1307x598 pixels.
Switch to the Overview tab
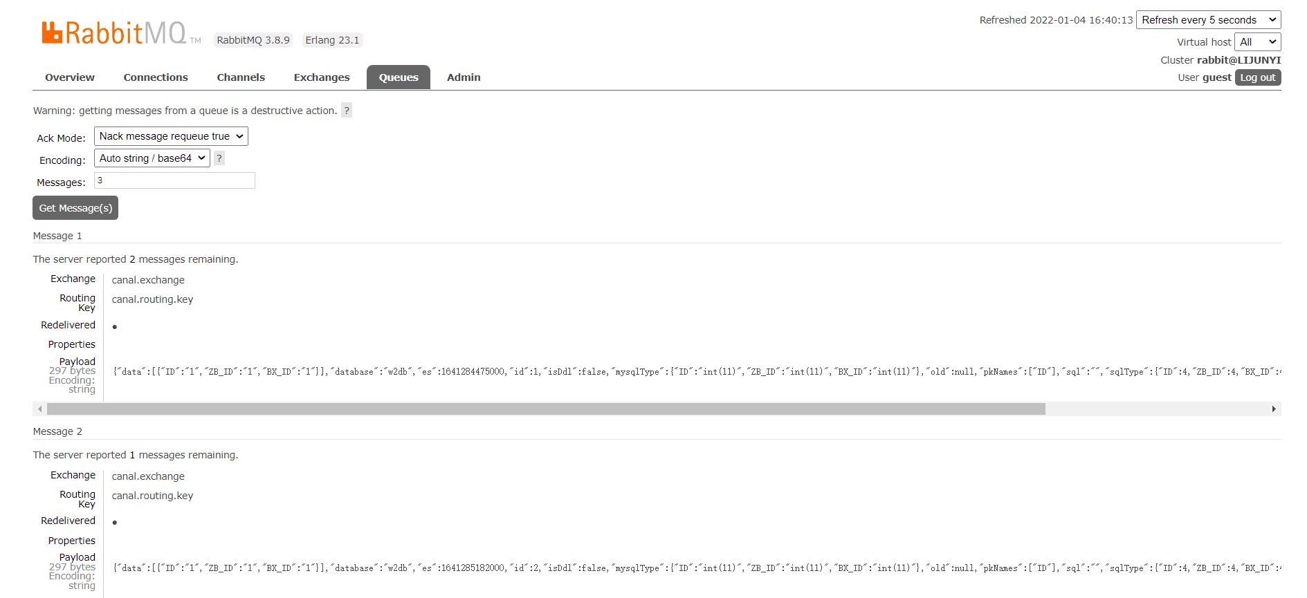click(70, 77)
